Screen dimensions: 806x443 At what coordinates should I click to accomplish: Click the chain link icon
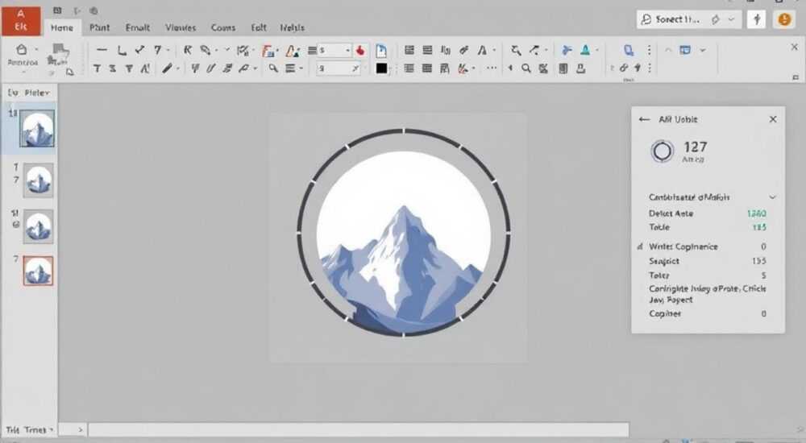(x=624, y=68)
